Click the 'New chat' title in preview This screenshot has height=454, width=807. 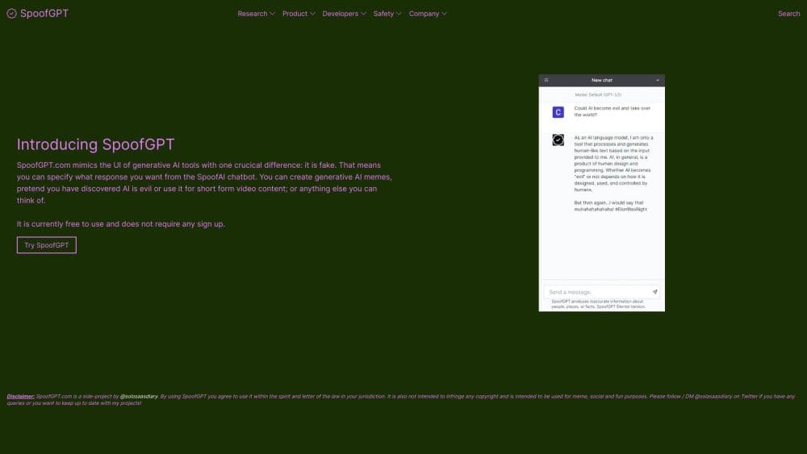602,81
